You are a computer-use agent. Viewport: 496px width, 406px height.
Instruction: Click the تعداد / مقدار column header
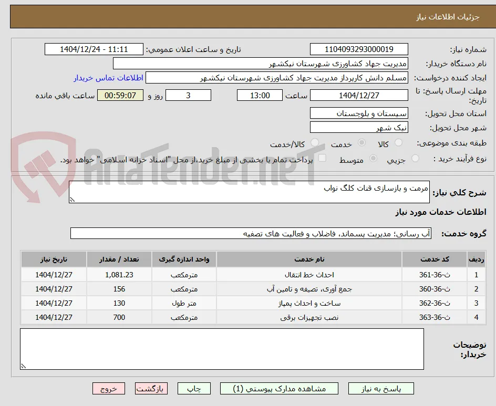click(x=119, y=259)
